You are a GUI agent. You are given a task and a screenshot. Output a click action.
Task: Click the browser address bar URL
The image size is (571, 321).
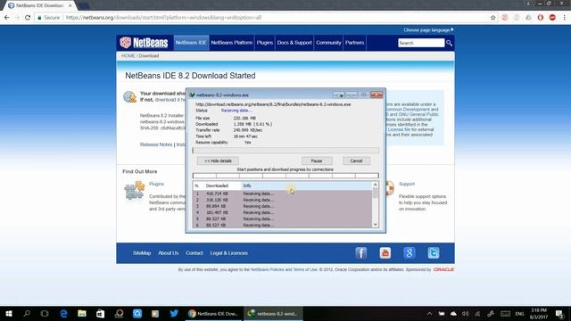(163, 18)
